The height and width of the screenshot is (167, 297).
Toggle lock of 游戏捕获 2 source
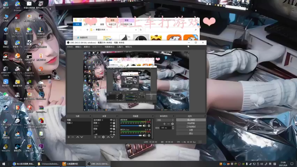coord(114,120)
